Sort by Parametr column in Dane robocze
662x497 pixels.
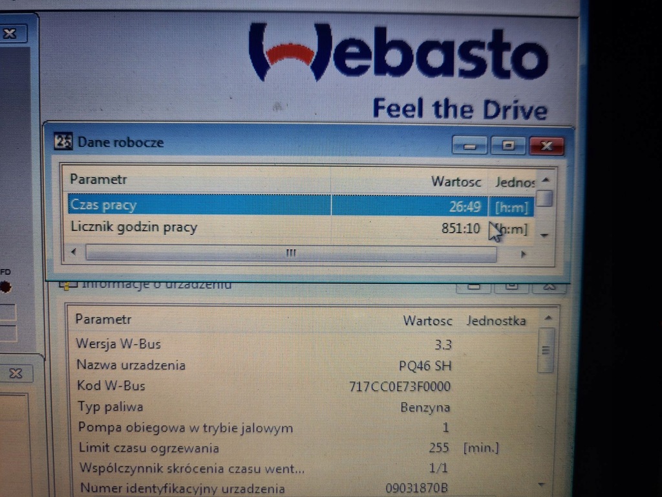point(98,179)
